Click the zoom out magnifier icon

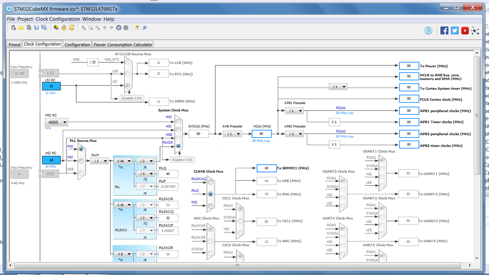(97, 28)
